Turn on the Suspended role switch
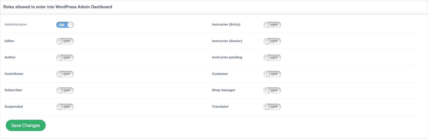The image size is (428, 139). tap(65, 107)
